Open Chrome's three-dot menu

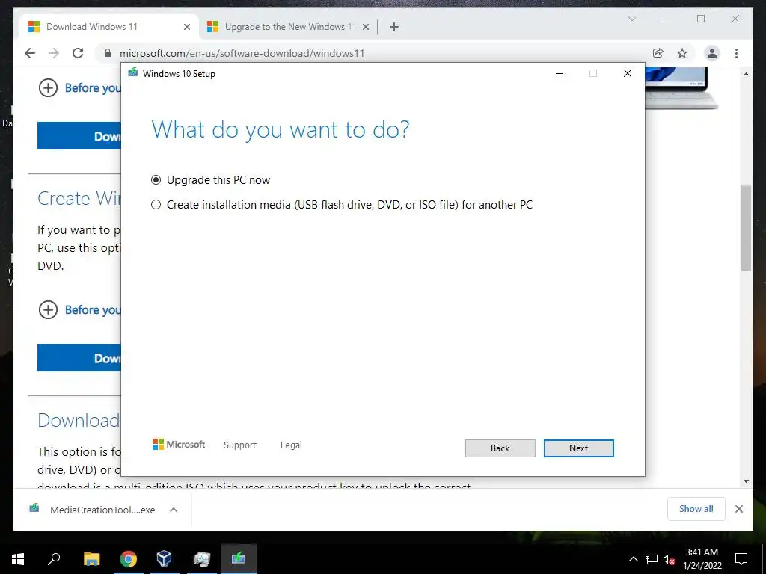[x=736, y=53]
